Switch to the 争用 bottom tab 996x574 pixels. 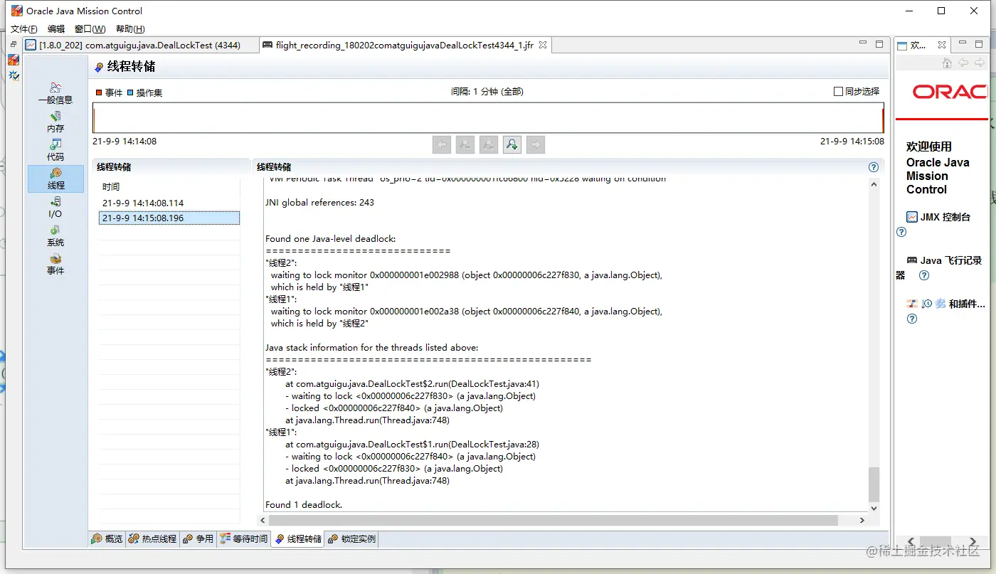click(198, 539)
